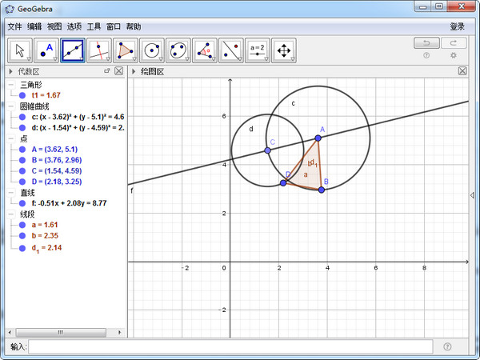Screen dimensions: 480x360
Task: Select the Polygon tool
Action: pos(126,51)
